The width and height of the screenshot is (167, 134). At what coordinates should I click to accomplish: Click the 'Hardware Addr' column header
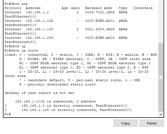[x=99, y=8]
